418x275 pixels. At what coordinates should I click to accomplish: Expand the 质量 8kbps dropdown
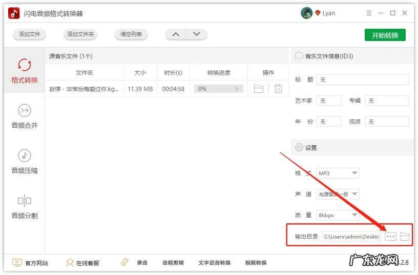[338, 215]
